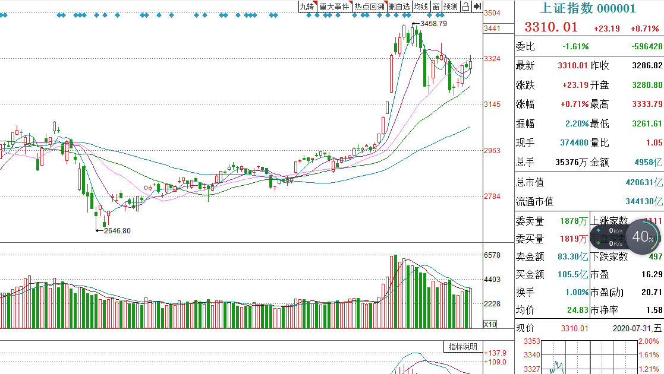
Task: Click the 2963 price axis label
Action: (492, 150)
